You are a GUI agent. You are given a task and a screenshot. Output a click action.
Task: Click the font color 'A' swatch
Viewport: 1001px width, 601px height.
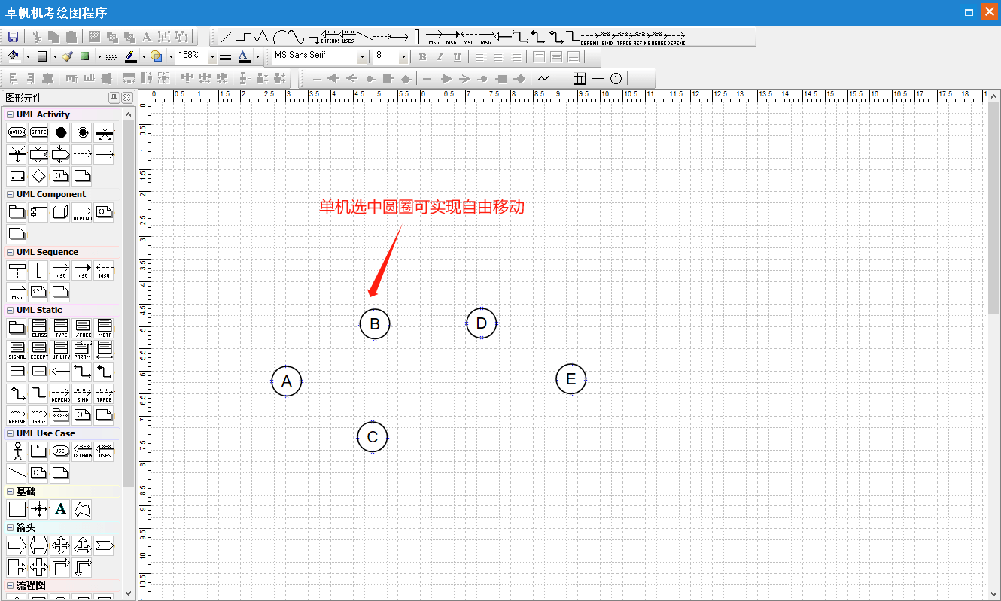pos(242,56)
